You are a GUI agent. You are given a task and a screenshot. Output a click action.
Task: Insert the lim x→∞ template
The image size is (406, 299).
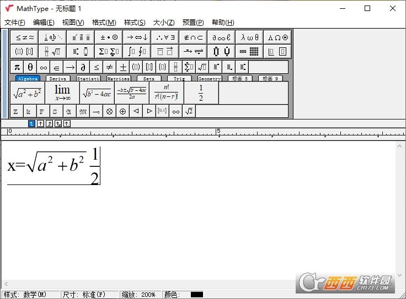click(62, 93)
